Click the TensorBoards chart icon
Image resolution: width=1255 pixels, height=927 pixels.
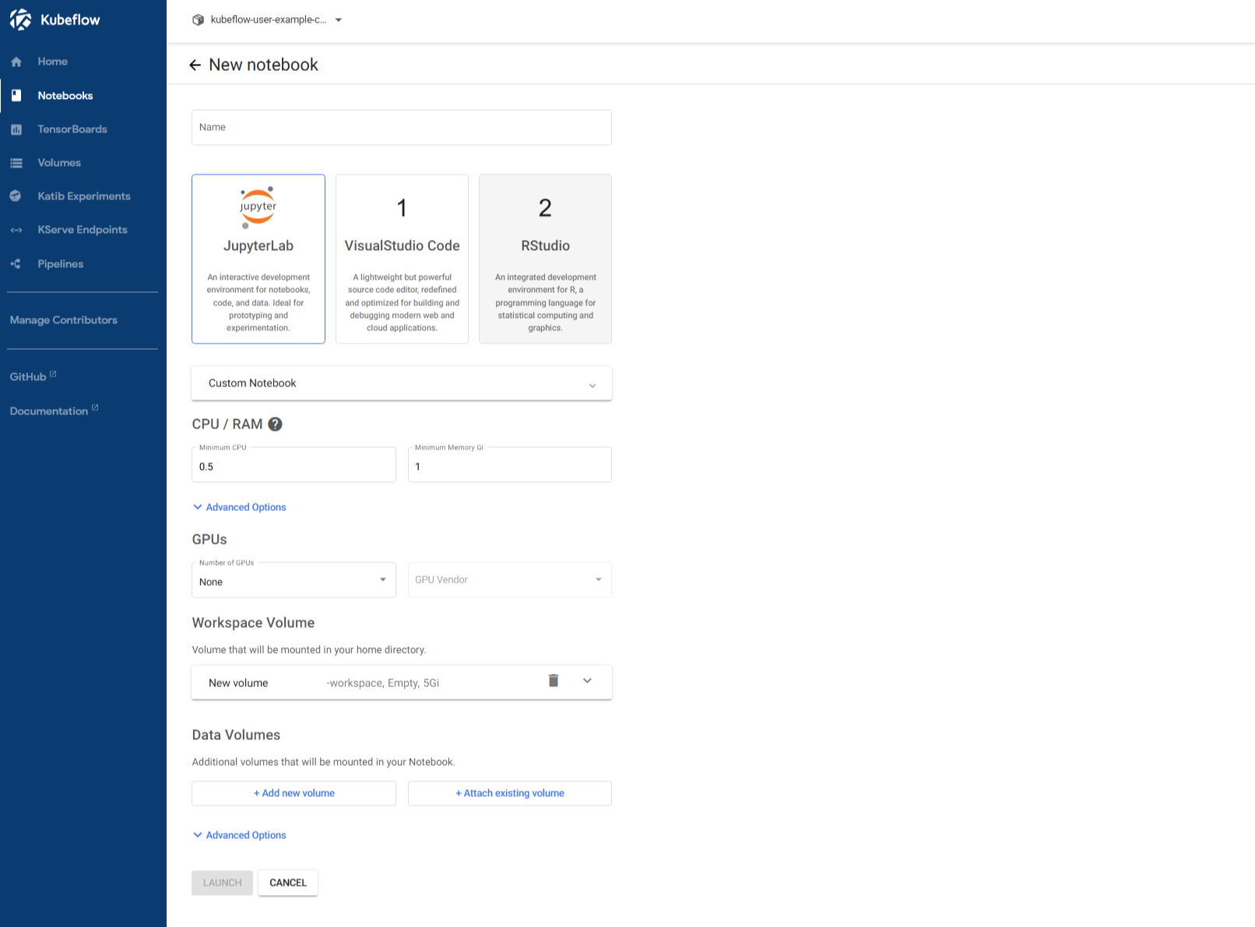(16, 129)
